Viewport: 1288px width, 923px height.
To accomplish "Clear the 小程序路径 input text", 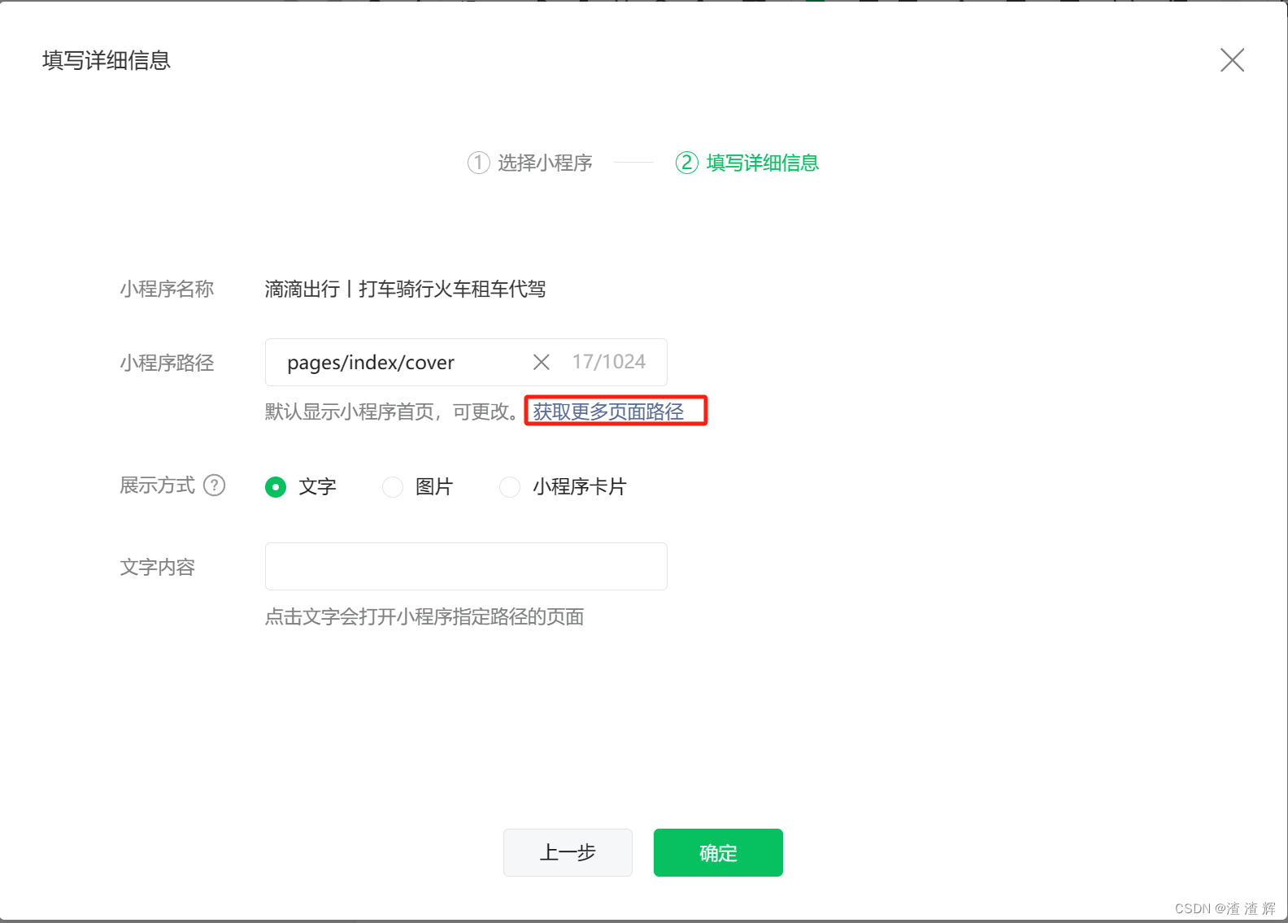I will click(x=541, y=362).
